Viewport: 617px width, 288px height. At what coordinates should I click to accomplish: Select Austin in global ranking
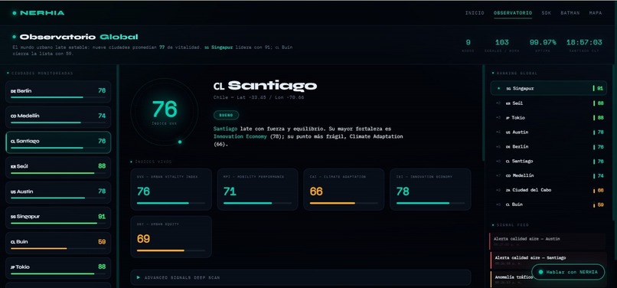tap(549, 133)
